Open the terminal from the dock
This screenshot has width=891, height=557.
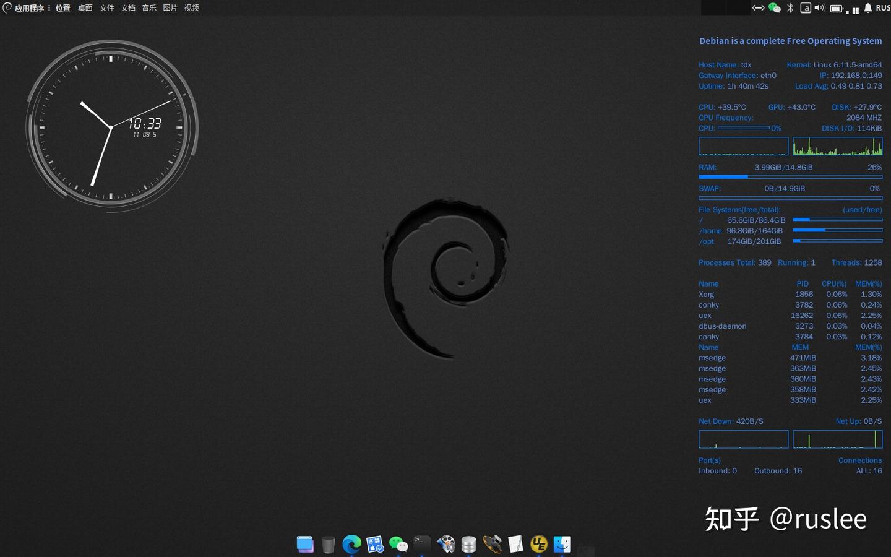(x=421, y=544)
